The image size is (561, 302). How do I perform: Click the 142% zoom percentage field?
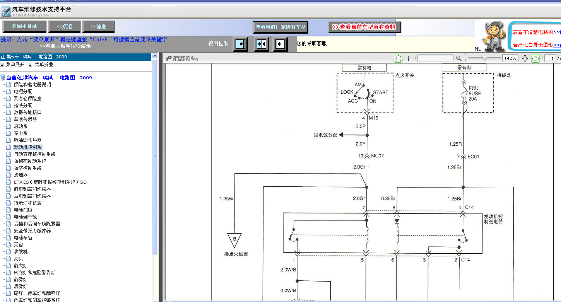click(510, 58)
